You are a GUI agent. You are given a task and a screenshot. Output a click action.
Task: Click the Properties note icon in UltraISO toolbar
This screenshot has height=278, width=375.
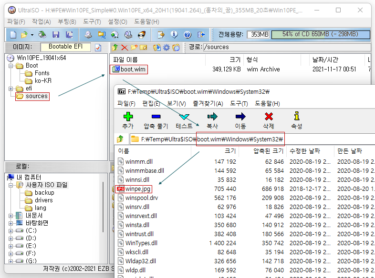coord(161,35)
